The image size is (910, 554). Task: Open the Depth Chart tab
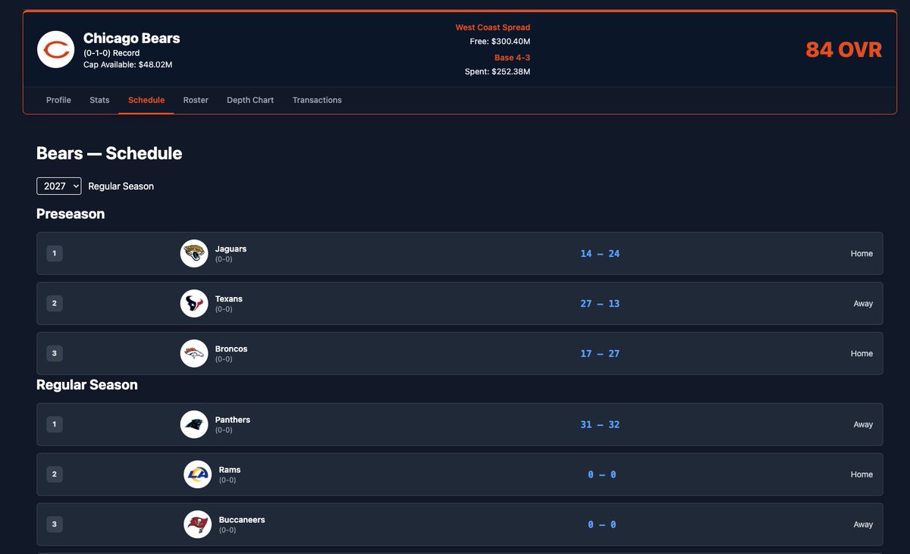coord(250,100)
